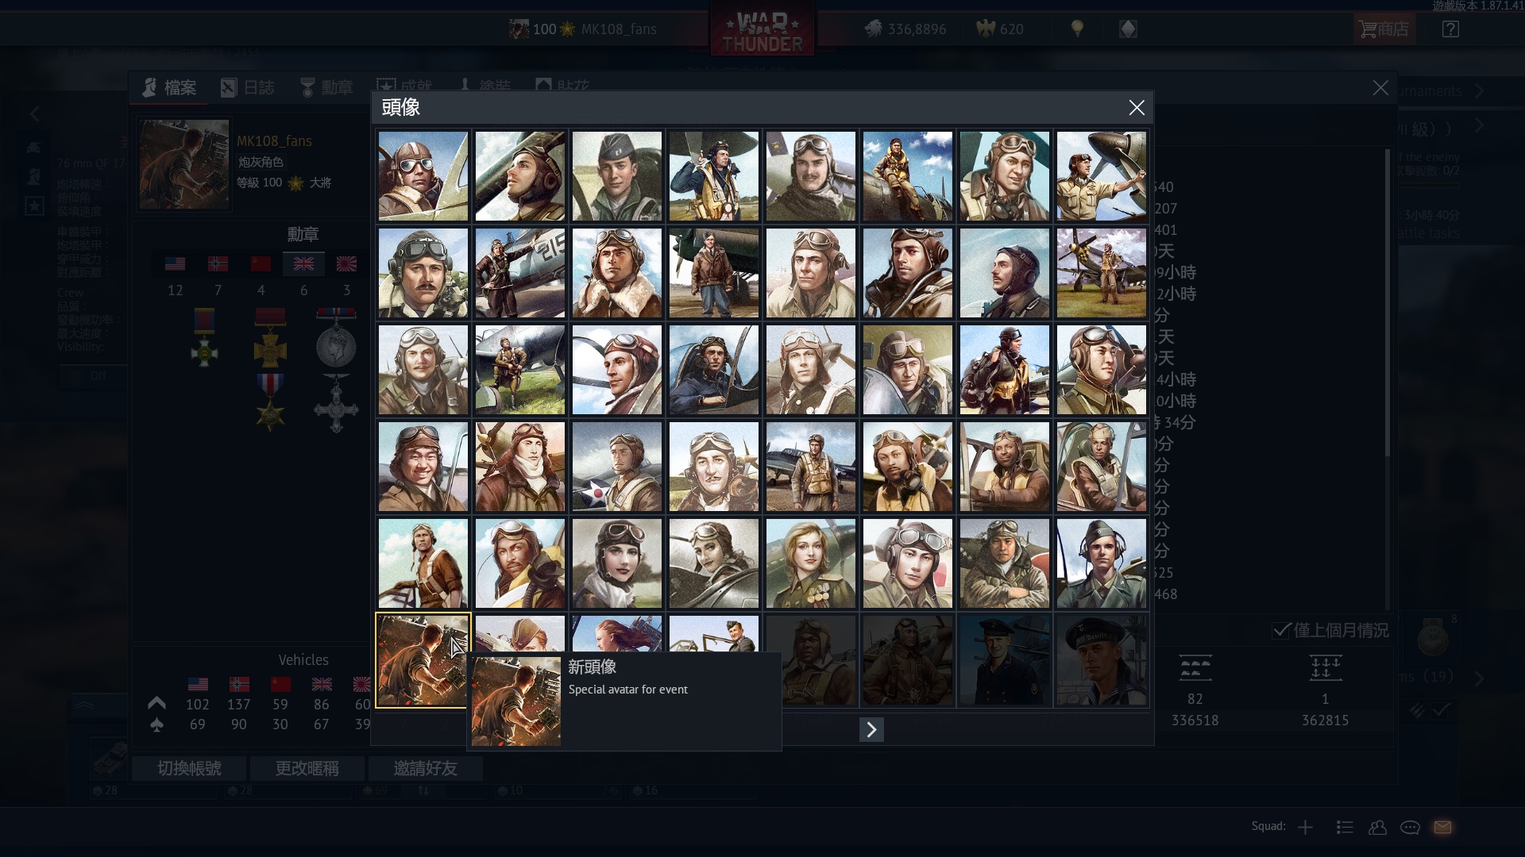This screenshot has width=1525, height=857.
Task: Choose the red-haired woman avatar
Action: coord(617,633)
